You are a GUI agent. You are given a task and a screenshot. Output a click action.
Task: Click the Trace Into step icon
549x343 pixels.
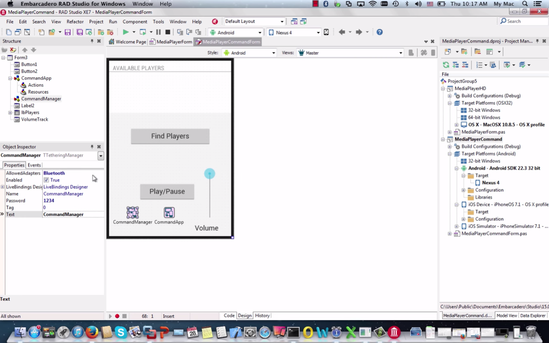pyautogui.click(x=180, y=32)
